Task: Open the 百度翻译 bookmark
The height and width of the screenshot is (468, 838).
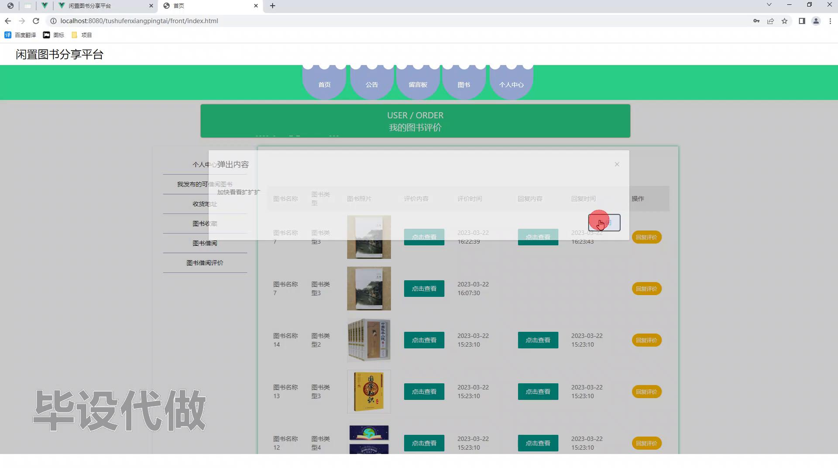Action: [21, 35]
